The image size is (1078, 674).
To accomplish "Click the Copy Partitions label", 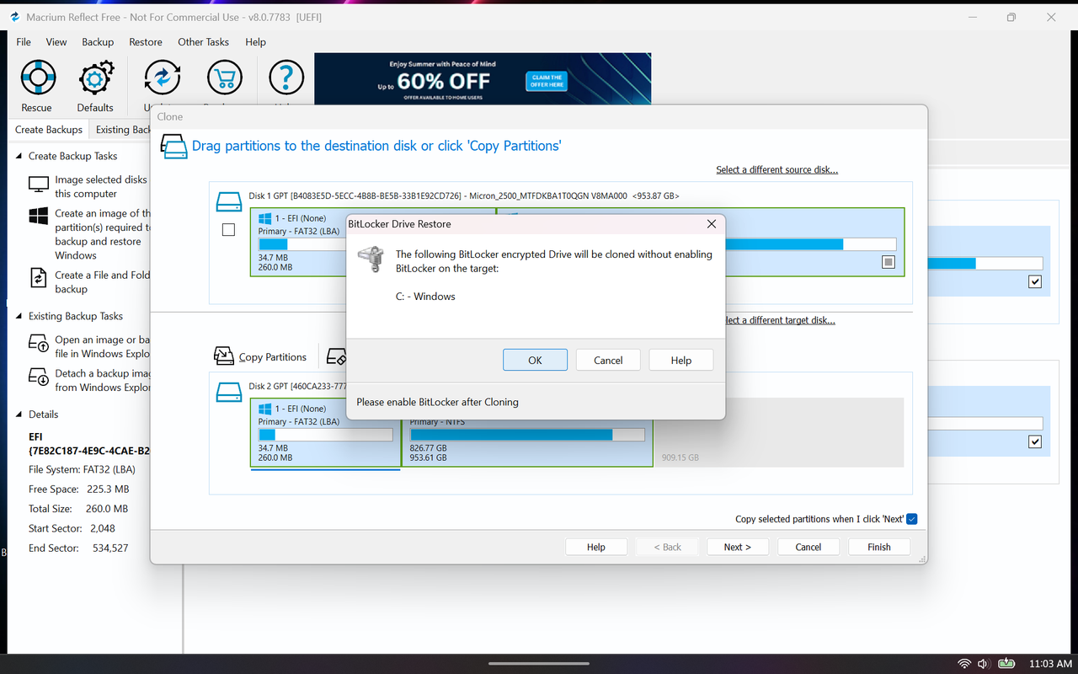I will tap(273, 357).
